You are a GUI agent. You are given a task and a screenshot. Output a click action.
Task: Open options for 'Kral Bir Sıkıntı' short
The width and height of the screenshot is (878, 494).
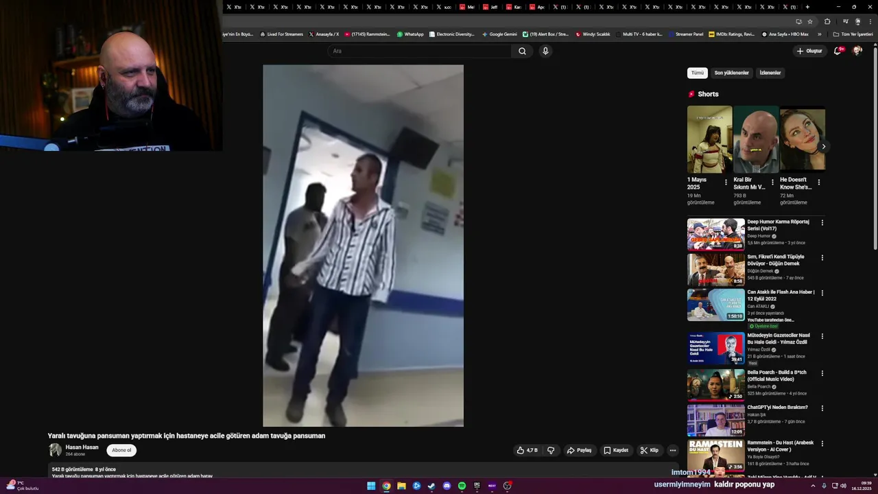(772, 183)
